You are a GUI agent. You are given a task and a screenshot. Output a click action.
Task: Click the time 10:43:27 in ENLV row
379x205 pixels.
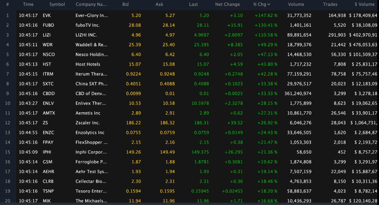click(28, 104)
